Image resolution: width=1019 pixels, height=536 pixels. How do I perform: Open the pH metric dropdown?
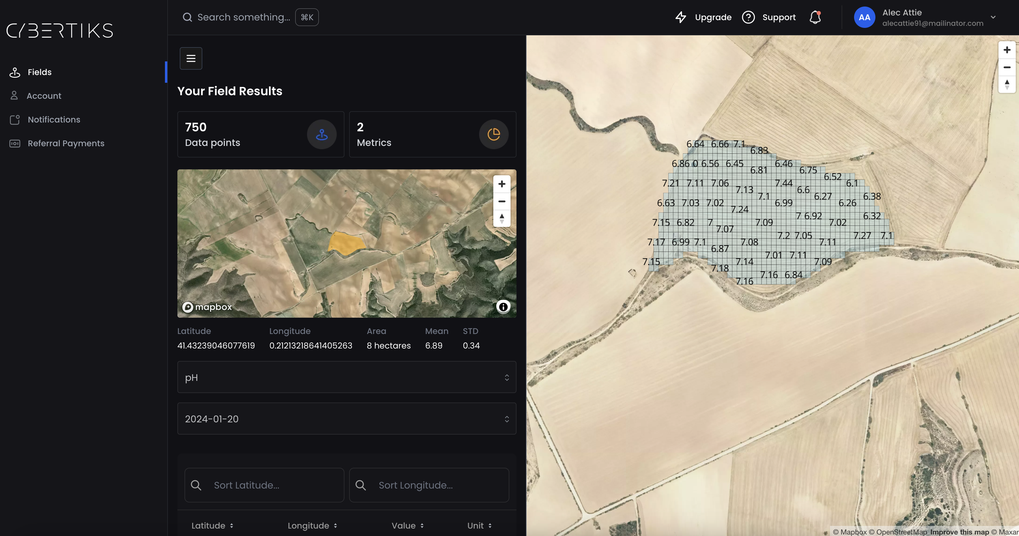pos(347,377)
